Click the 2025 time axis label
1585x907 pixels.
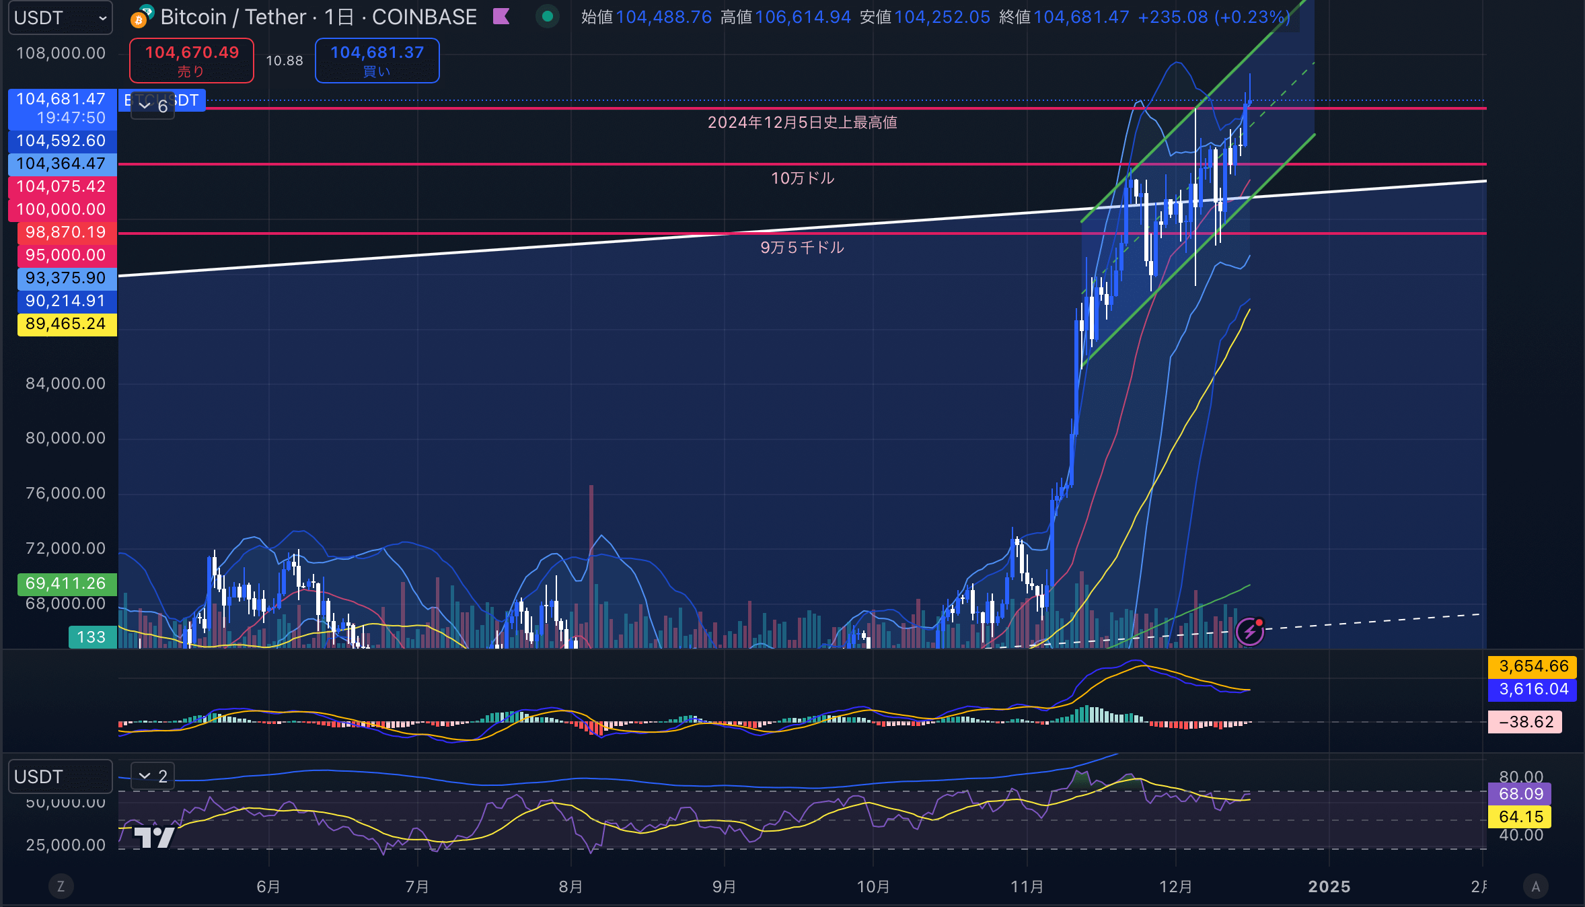[1329, 886]
